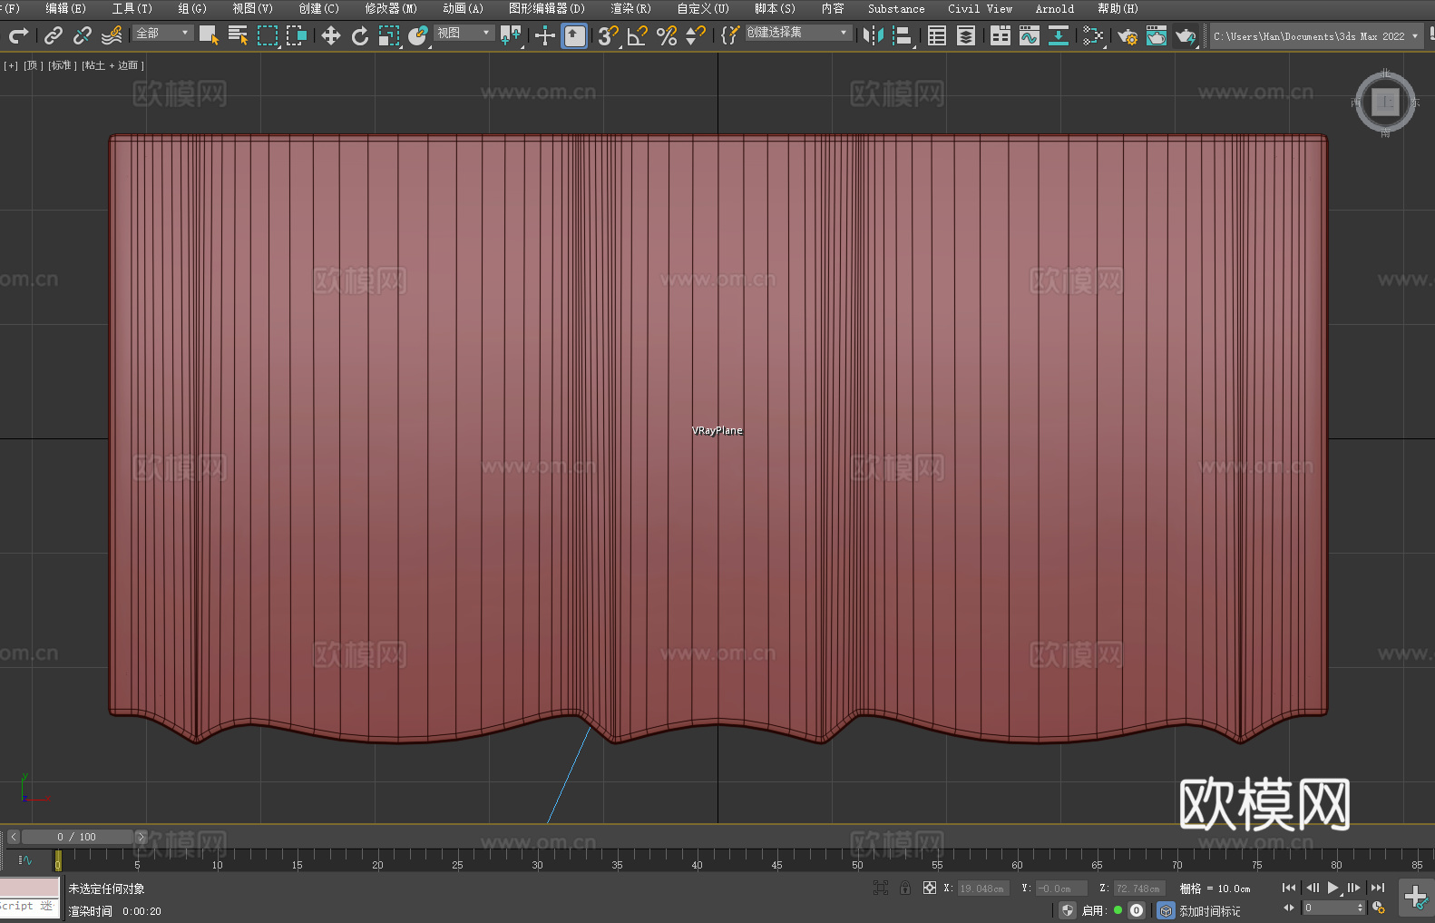This screenshot has width=1435, height=923.
Task: Toggle 3D Snaps icon
Action: click(609, 35)
